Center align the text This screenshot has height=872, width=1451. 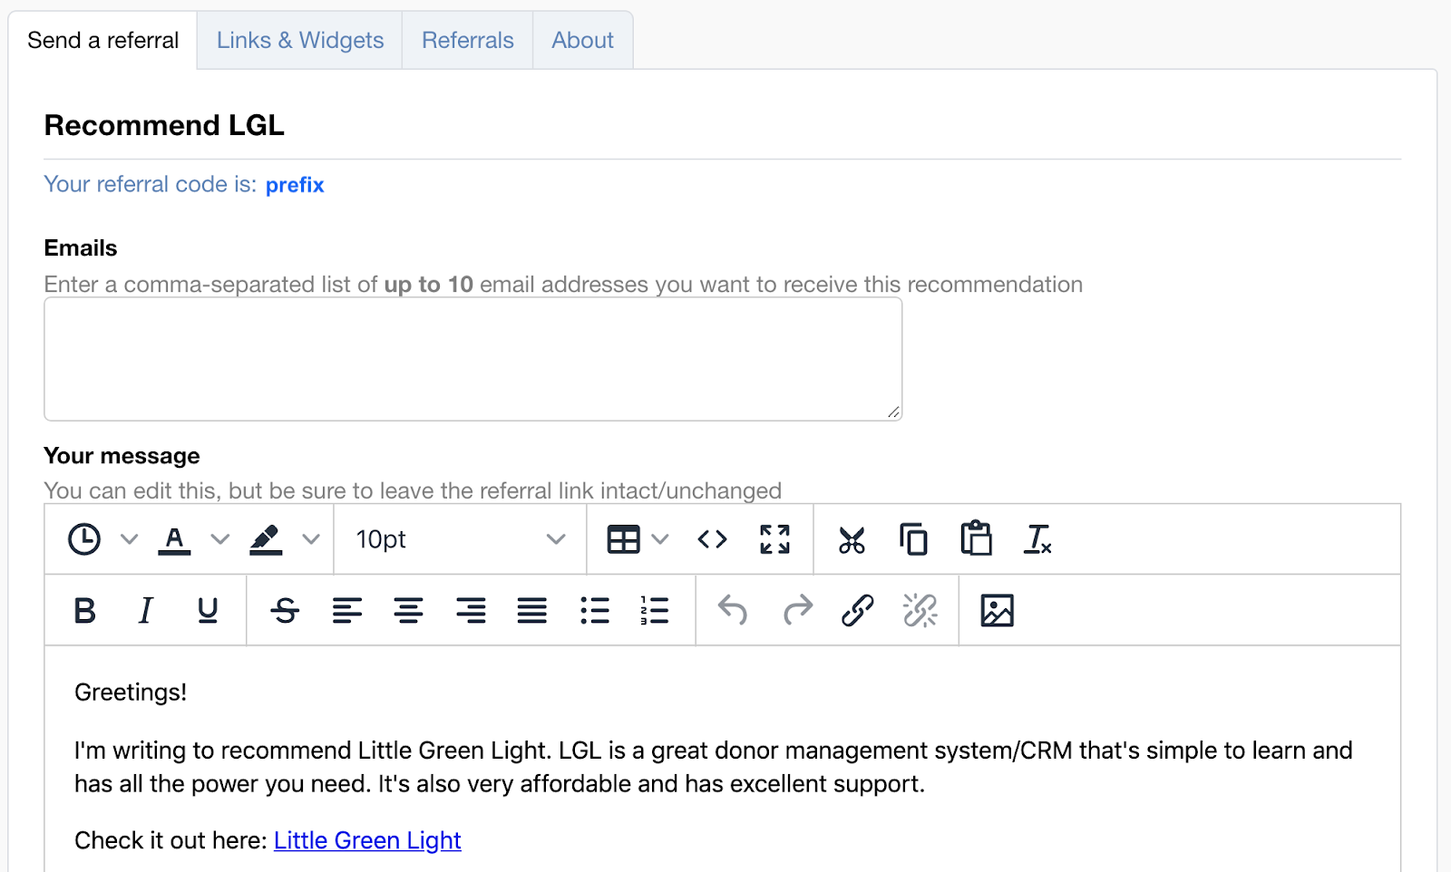[x=409, y=611]
